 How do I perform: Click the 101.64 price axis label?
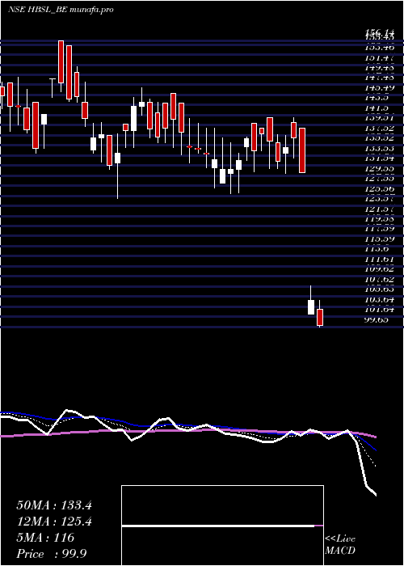[x=379, y=310]
